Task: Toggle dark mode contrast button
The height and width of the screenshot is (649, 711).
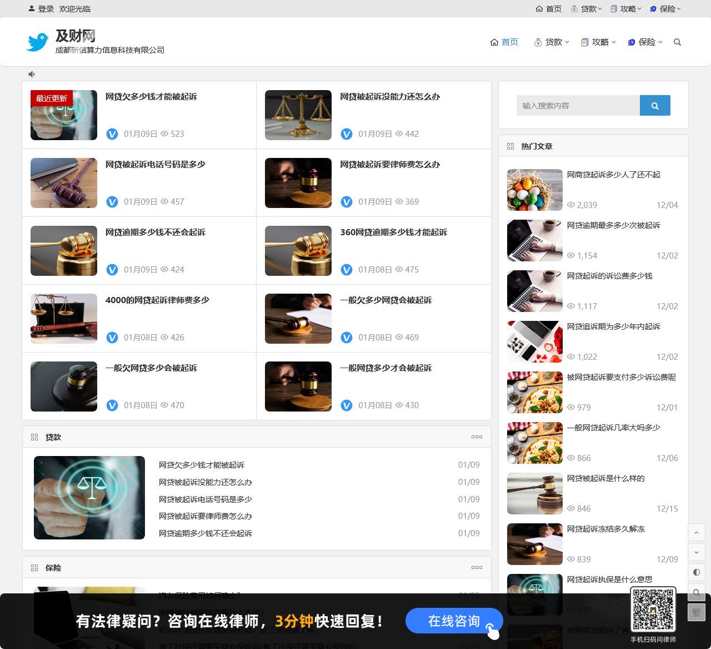Action: [x=696, y=572]
